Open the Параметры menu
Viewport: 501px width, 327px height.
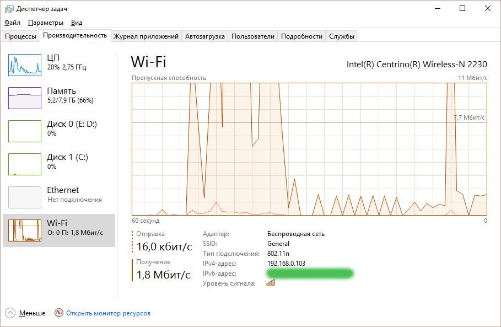pyautogui.click(x=46, y=23)
